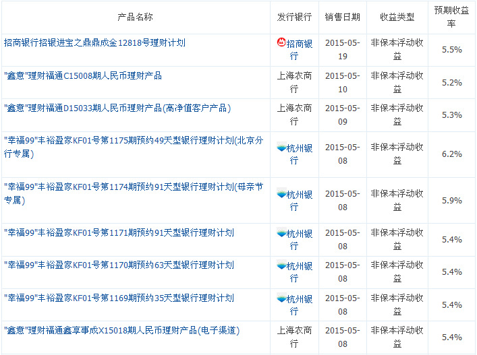
Task: Open 鑫享事成X15018期 电子渠道 product link
Action: (x=121, y=330)
